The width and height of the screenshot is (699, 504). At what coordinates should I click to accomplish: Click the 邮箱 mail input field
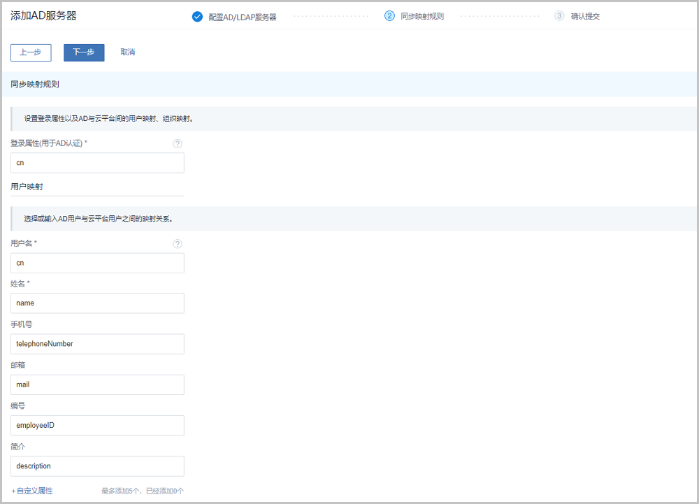click(x=98, y=384)
